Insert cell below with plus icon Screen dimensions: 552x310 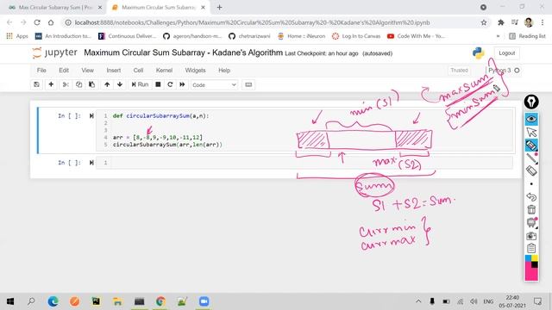tap(51, 84)
